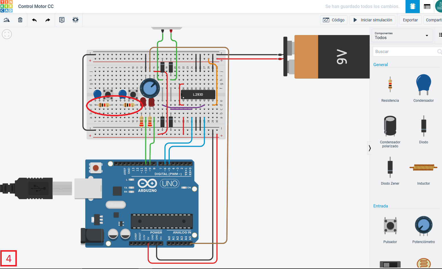This screenshot has width=442, height=269.
Task: Switch components panel to list view
Action: coord(440,35)
